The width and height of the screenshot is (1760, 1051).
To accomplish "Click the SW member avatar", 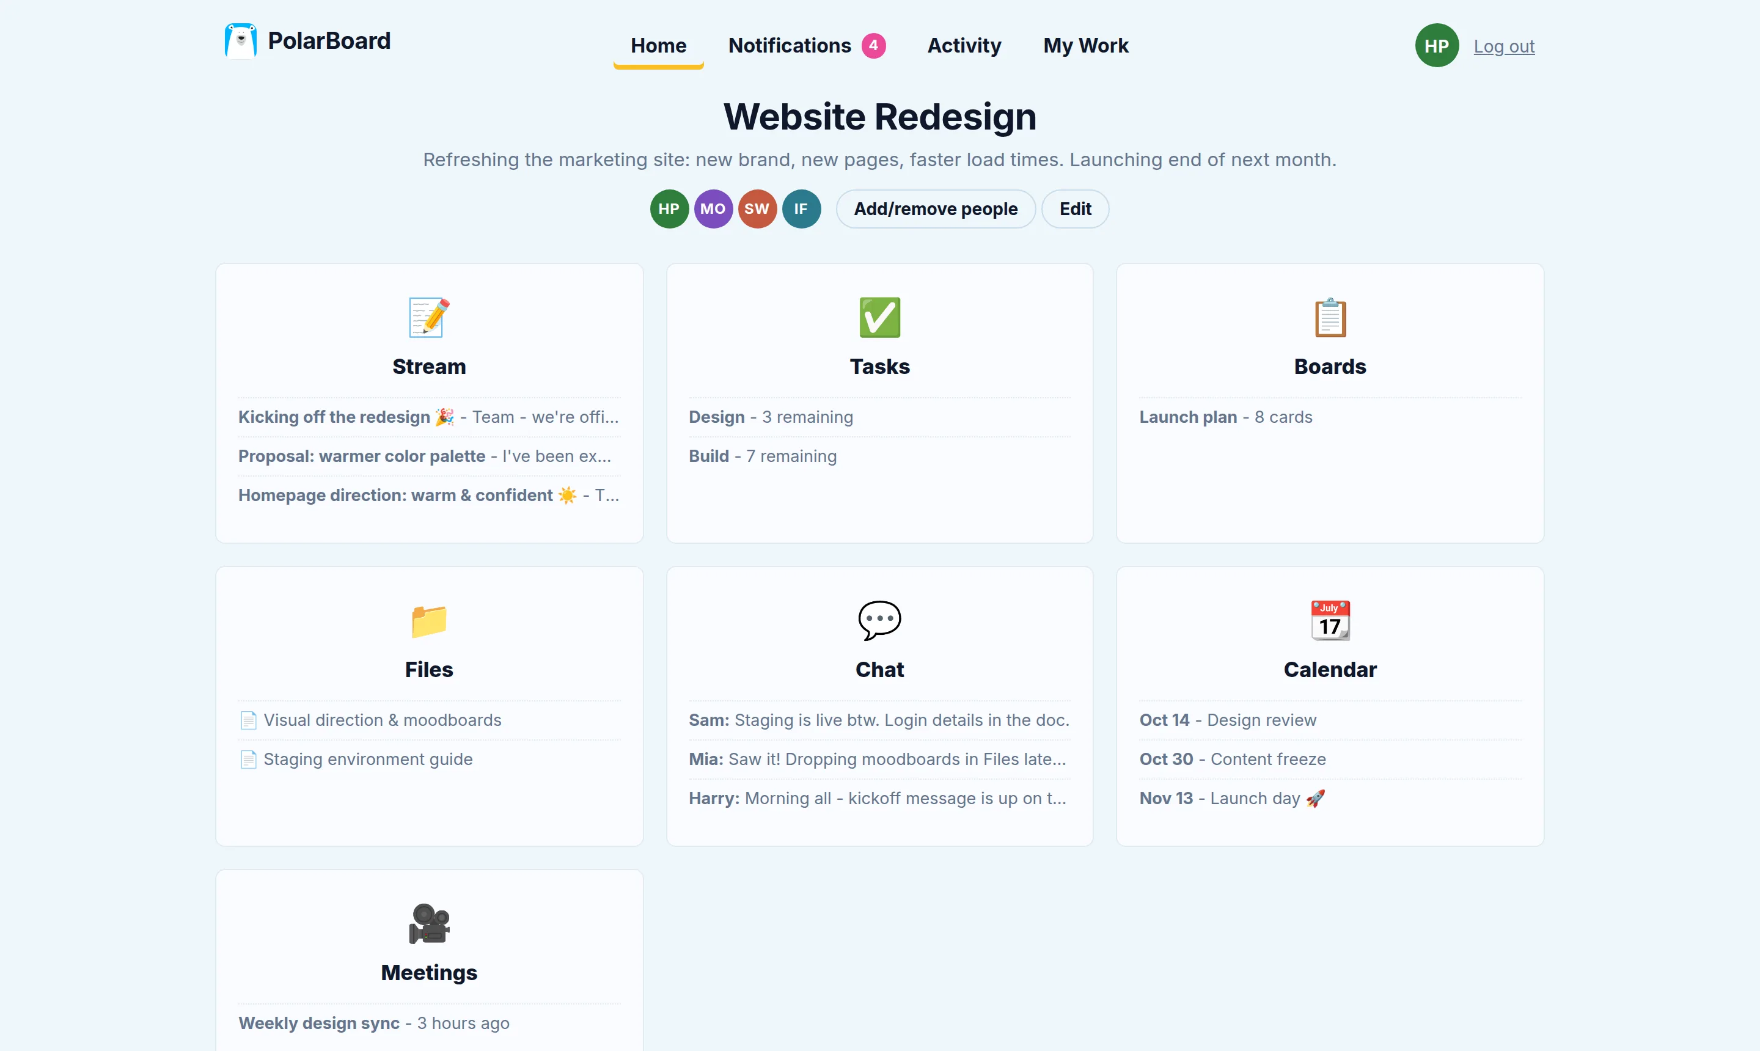I will (757, 209).
